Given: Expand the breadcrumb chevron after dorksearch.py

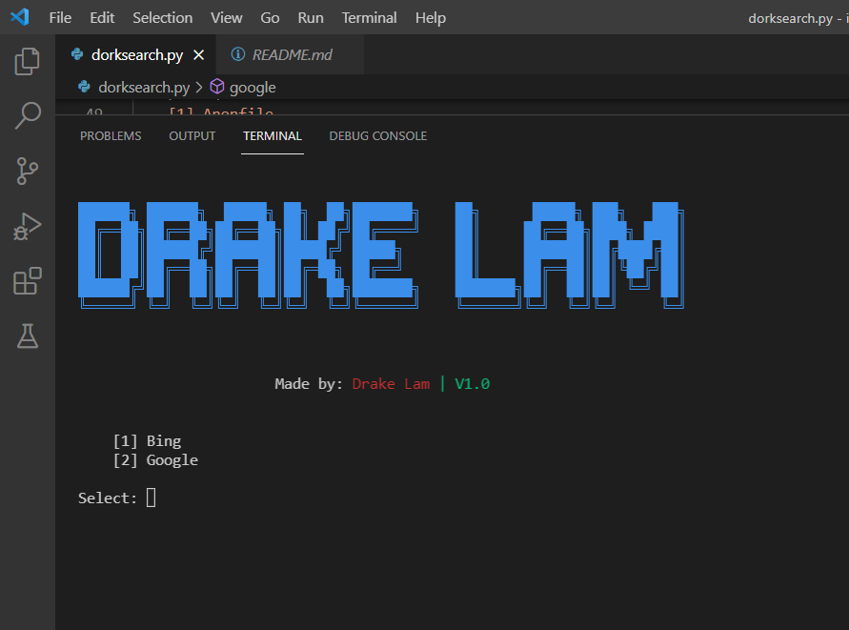Looking at the screenshot, I should 199,88.
